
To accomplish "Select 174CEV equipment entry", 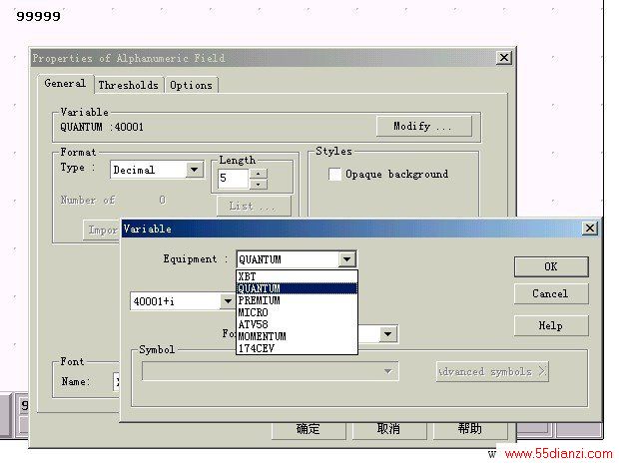I will tap(297, 348).
